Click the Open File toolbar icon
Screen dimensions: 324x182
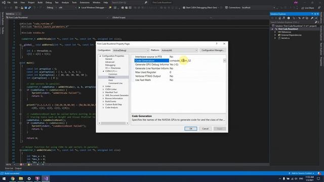[22, 8]
